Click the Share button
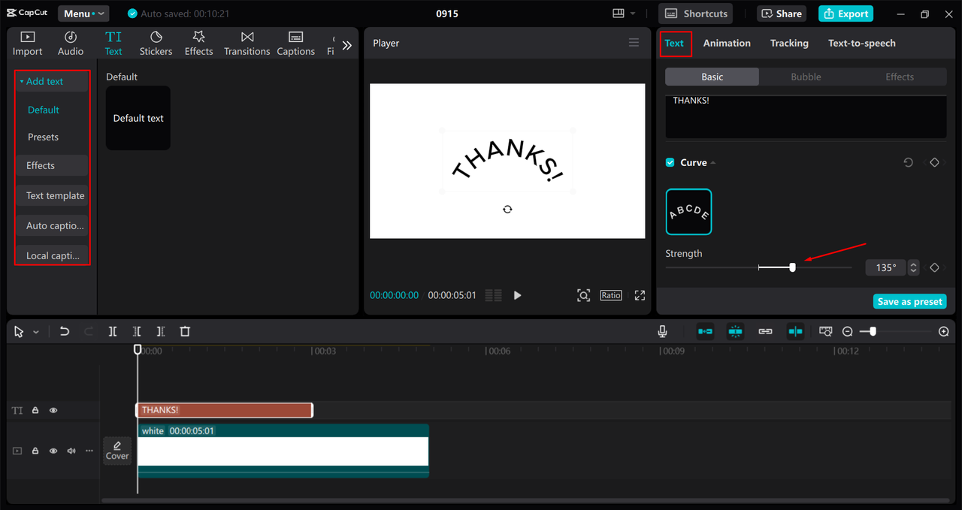Viewport: 962px width, 510px height. click(x=781, y=14)
